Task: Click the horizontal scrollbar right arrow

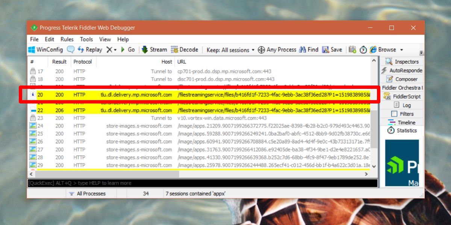Action: point(366,174)
